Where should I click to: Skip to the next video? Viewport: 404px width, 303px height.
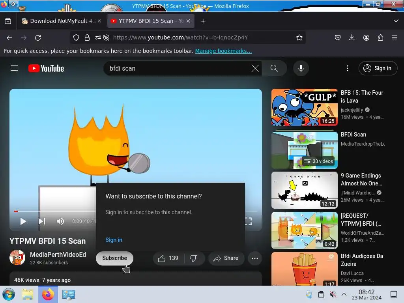click(x=42, y=221)
